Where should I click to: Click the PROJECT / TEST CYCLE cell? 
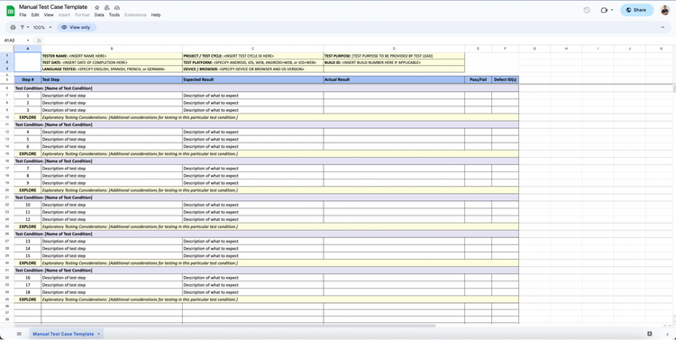pyautogui.click(x=252, y=56)
